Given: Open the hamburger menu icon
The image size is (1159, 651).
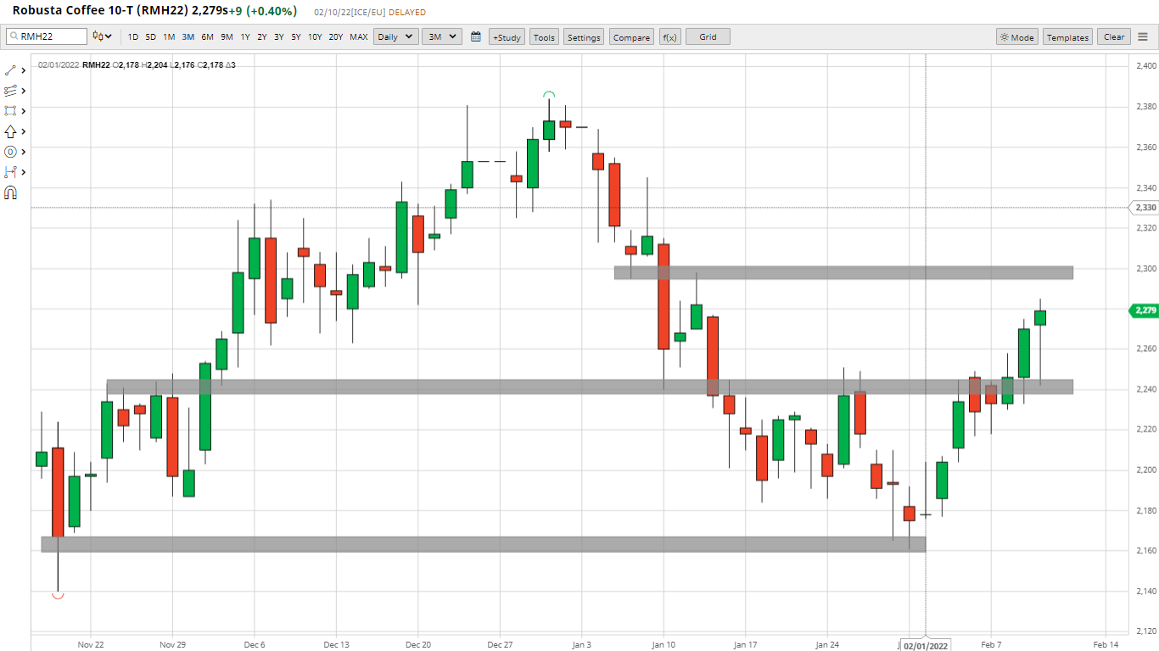Looking at the screenshot, I should click(x=1143, y=36).
